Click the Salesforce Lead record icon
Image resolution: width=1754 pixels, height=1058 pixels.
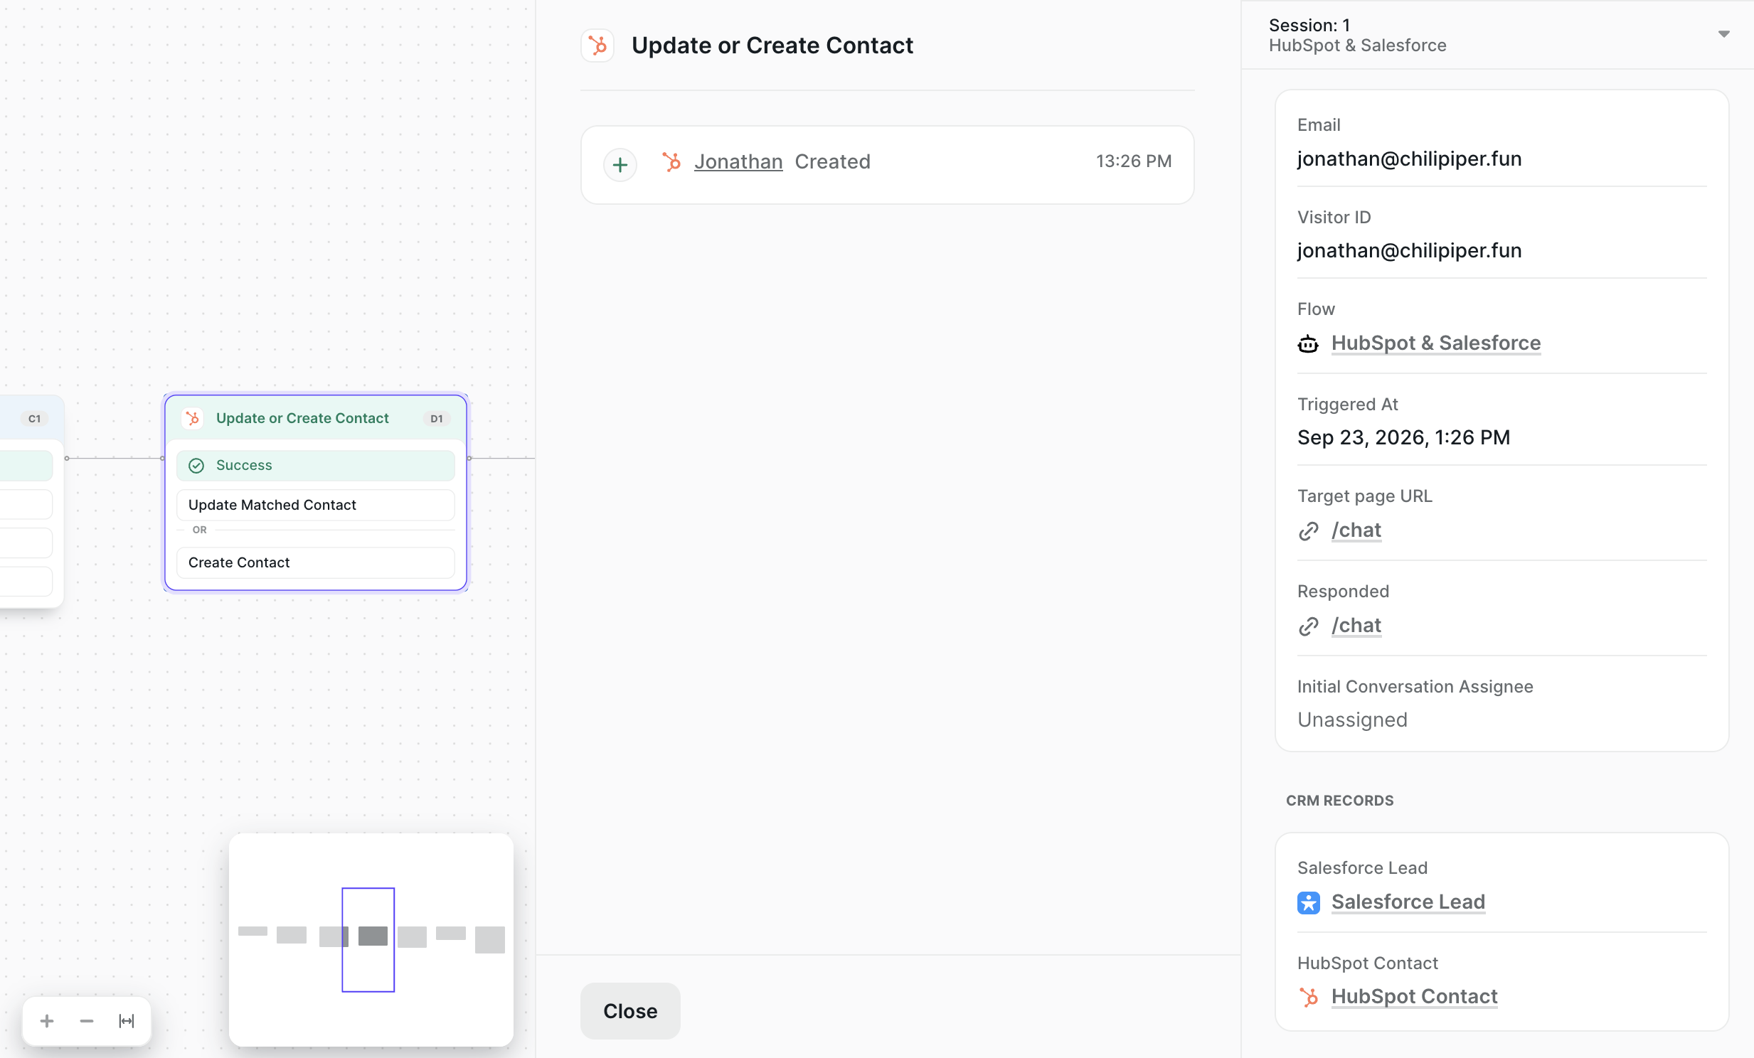(x=1308, y=902)
